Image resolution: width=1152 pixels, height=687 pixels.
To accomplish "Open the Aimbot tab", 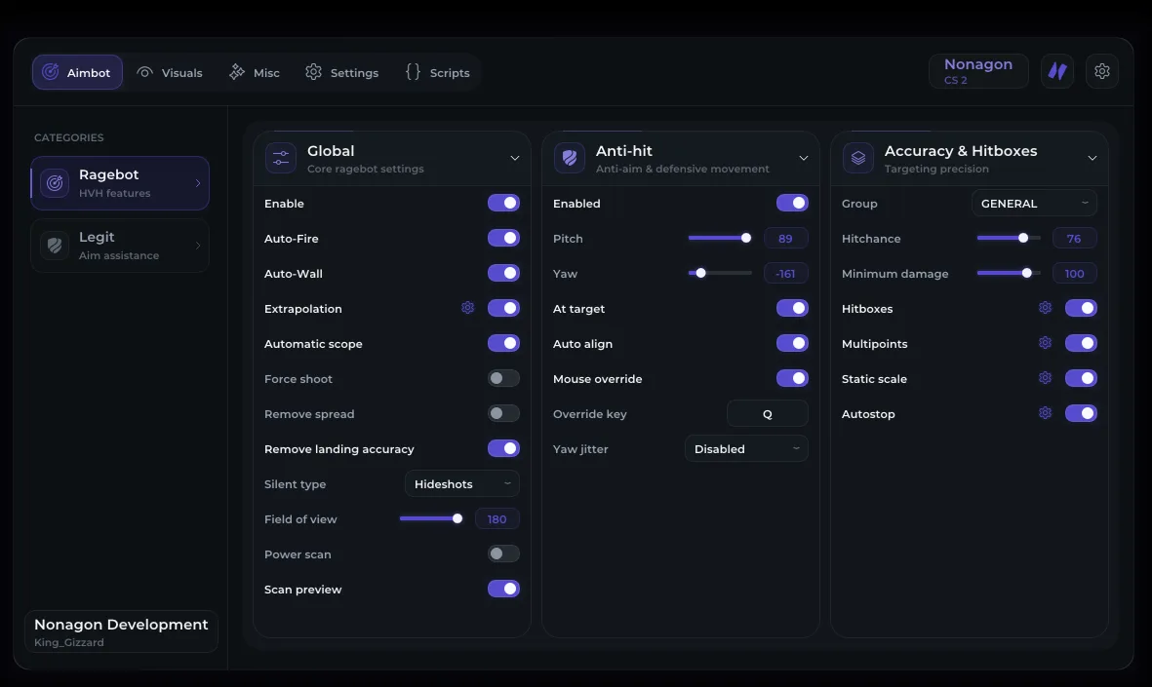I will (77, 72).
